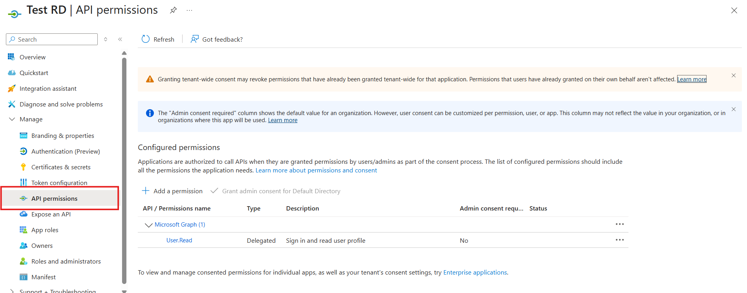This screenshot has height=293, width=747.
Task: Open the Enterprise applications link
Action: point(475,273)
